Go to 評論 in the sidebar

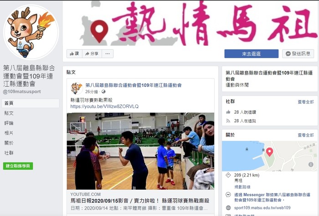(9, 123)
